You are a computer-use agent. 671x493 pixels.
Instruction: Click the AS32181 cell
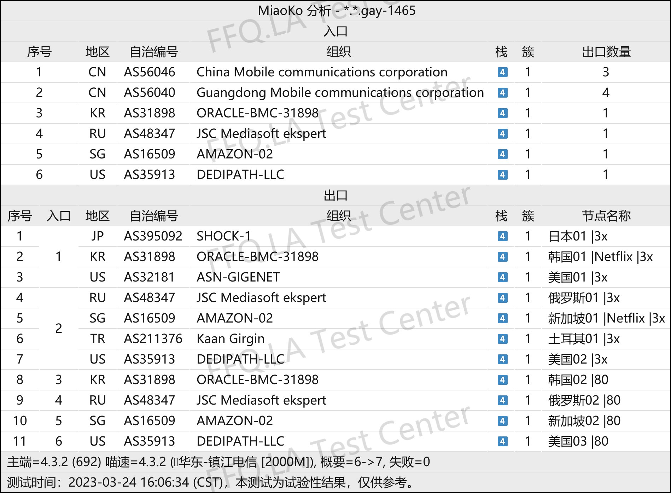pos(150,277)
